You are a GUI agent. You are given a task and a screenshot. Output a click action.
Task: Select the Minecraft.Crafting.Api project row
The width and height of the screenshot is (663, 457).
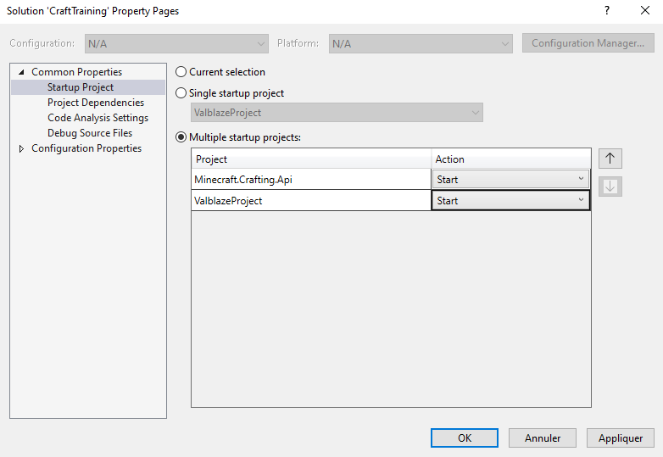(x=311, y=179)
